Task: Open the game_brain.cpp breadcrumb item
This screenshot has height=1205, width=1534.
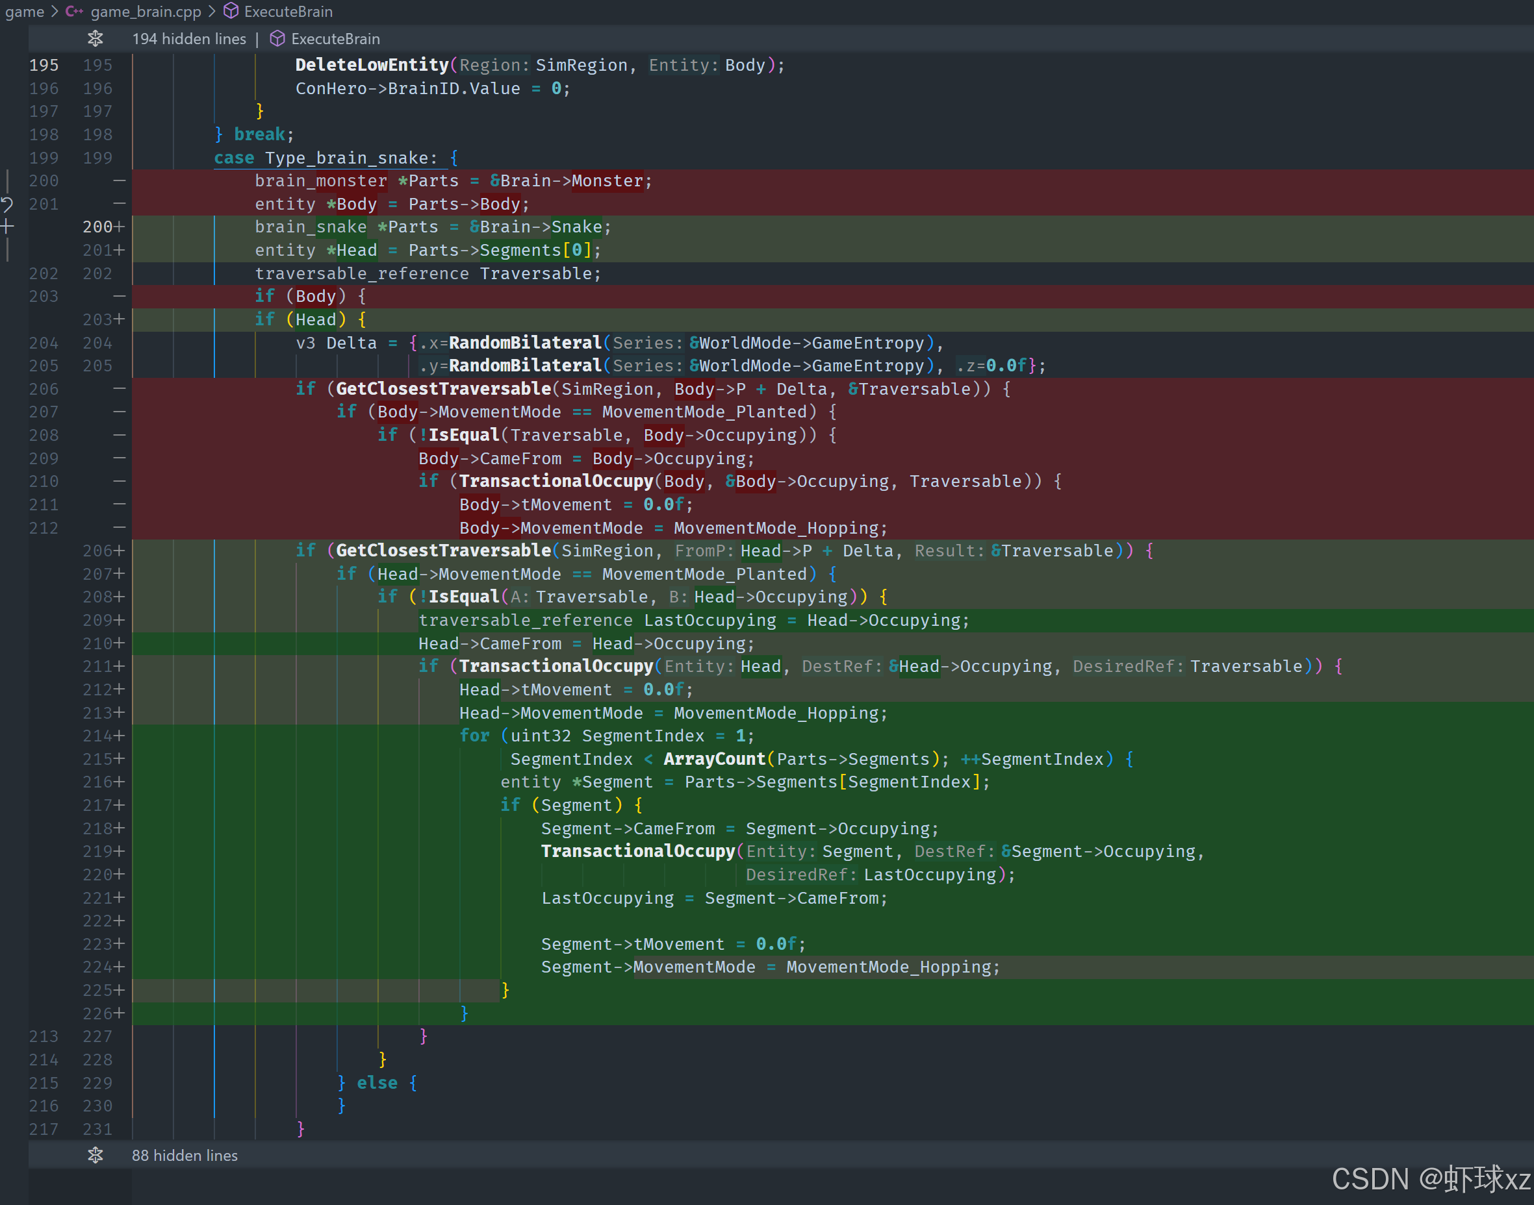Action: (x=146, y=11)
